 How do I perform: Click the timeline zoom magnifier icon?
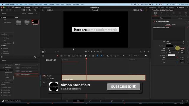[107, 56]
